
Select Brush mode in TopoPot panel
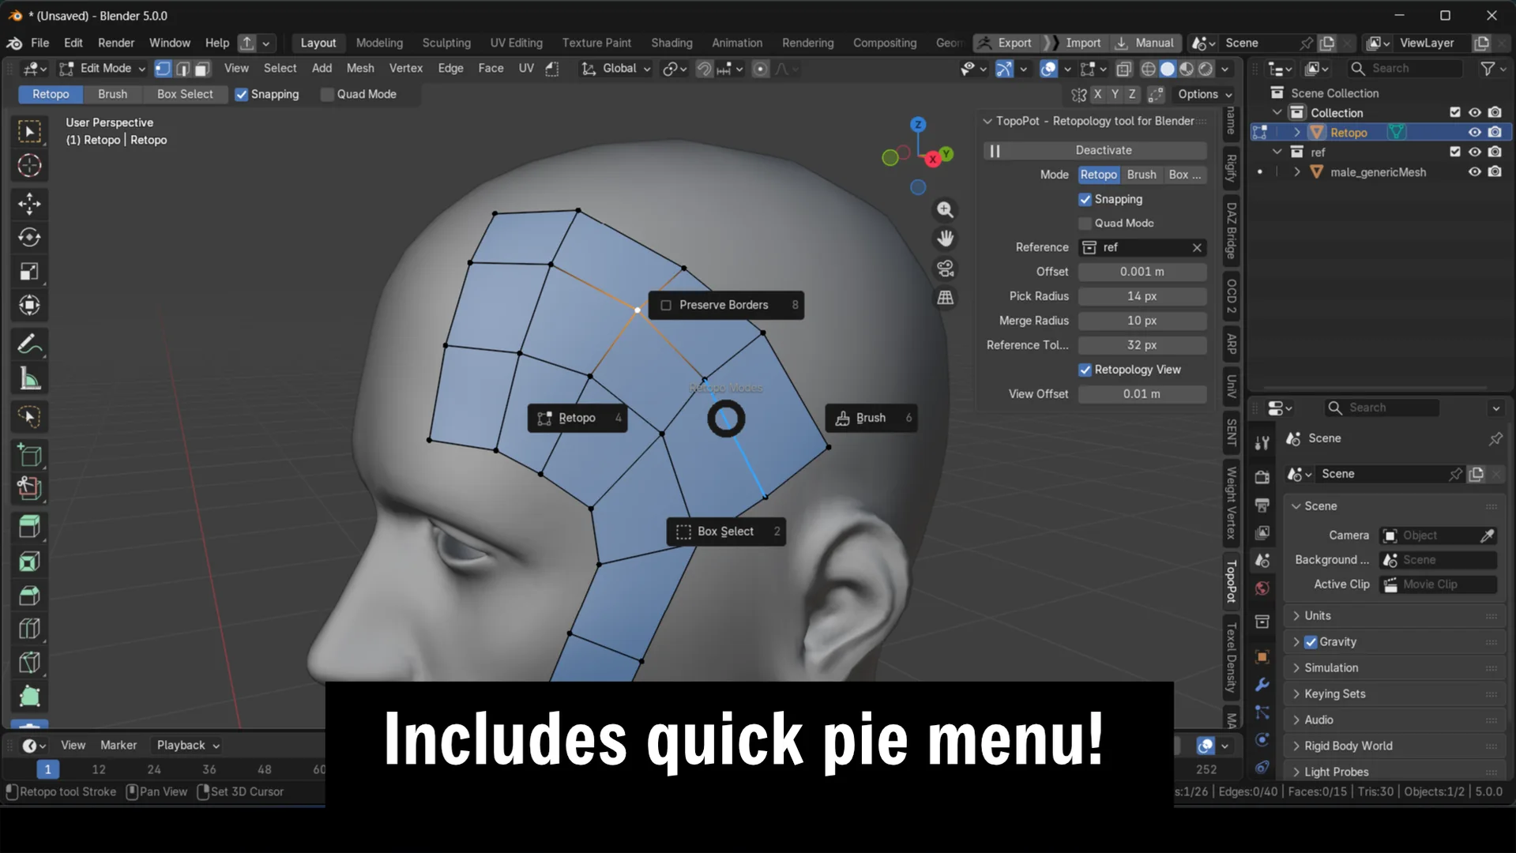pyautogui.click(x=1141, y=175)
